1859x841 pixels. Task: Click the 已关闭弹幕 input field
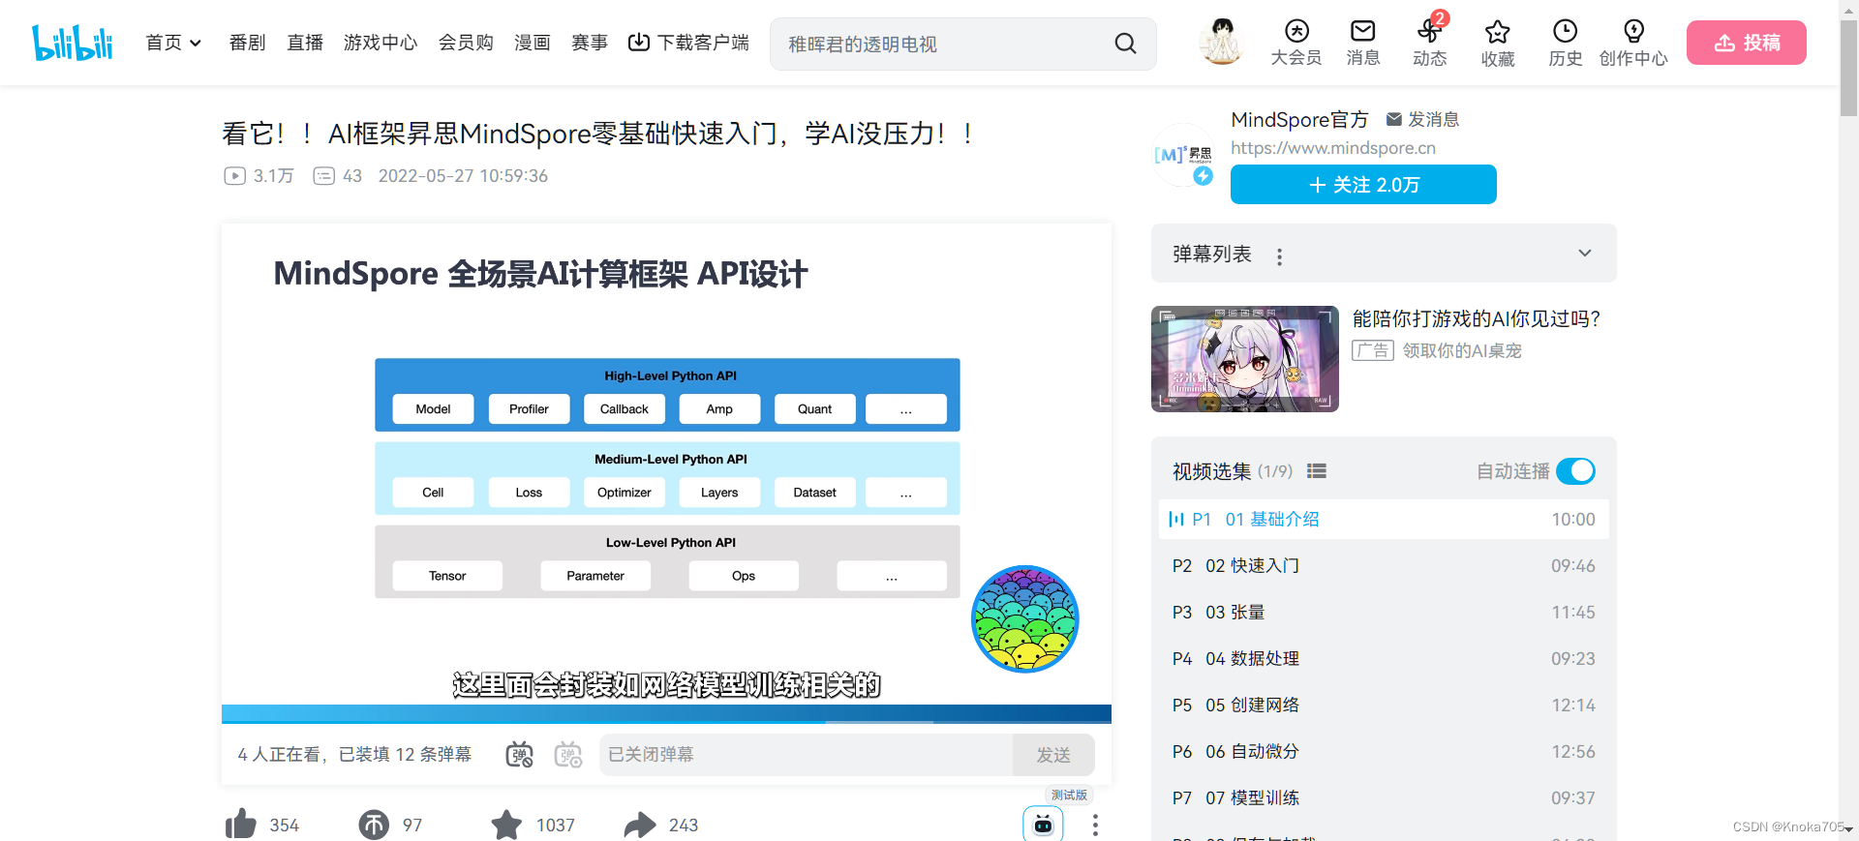point(806,755)
